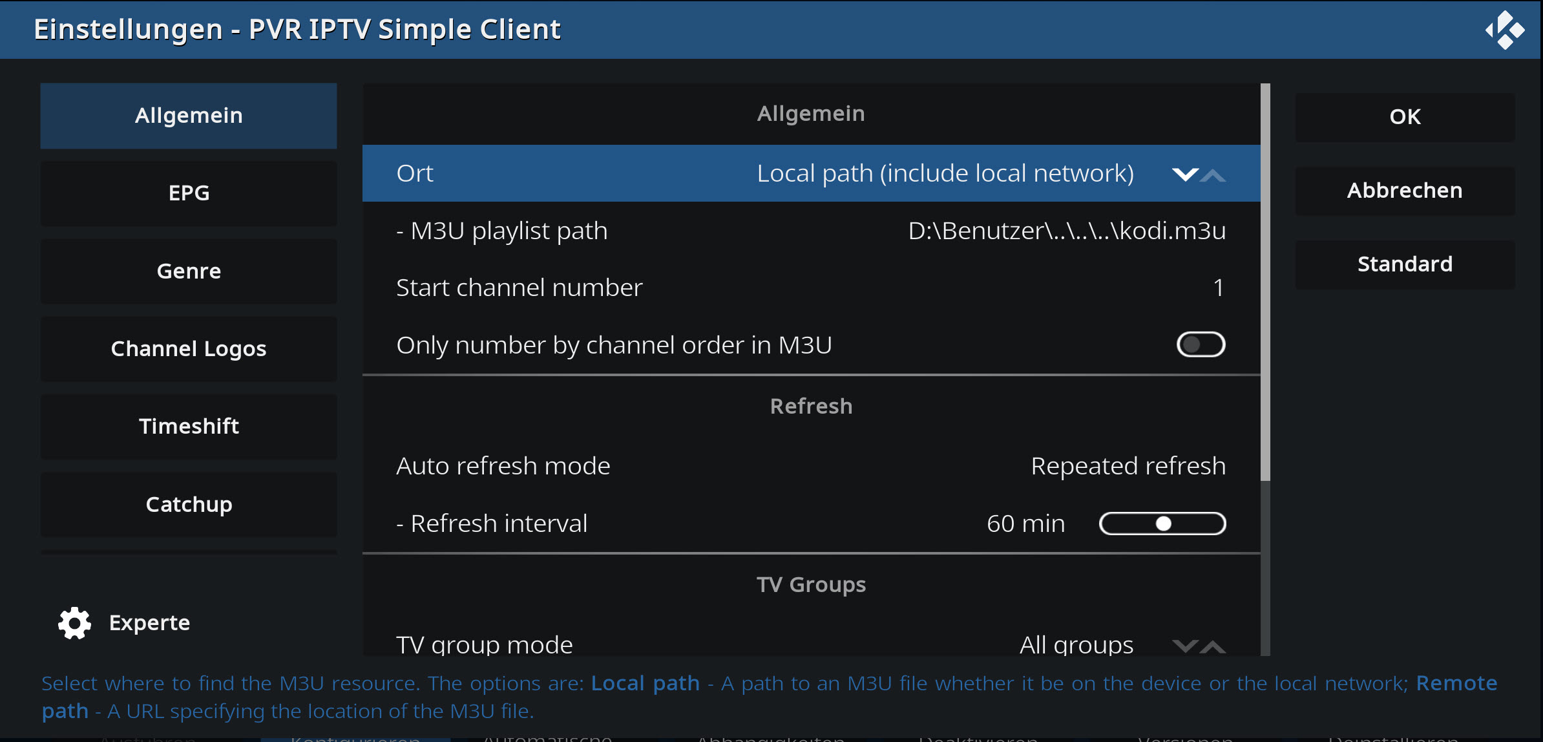Click the up arrow on the Ort row
This screenshot has width=1543, height=742.
(x=1213, y=175)
